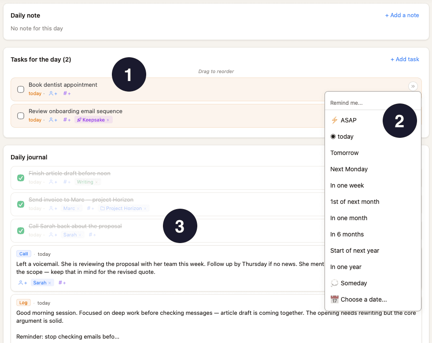
Task: Check off Book dentist appointment
Action: [x=20, y=89]
